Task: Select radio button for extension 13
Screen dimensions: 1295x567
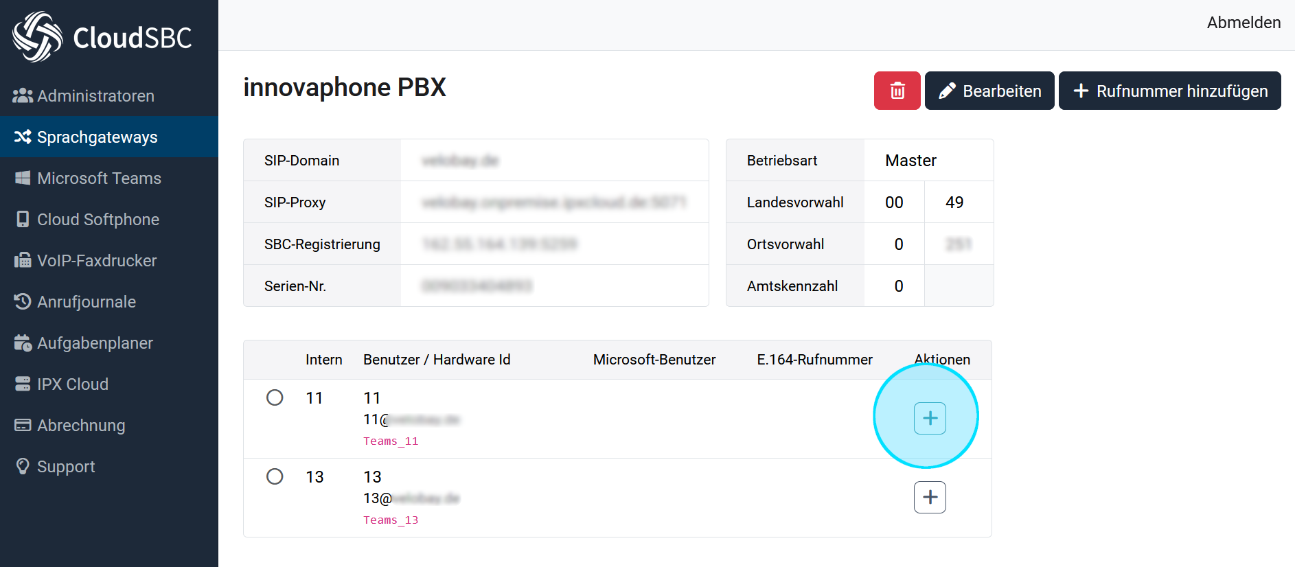Action: tap(275, 476)
